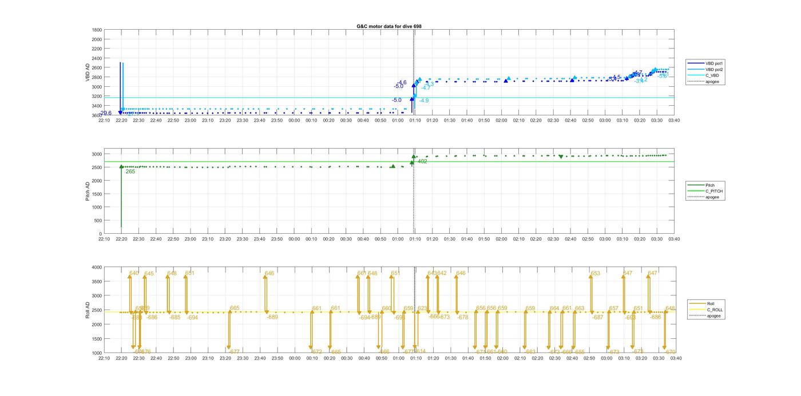Image resolution: width=801 pixels, height=396 pixels.
Task: Click the "265" pitch data label
Action: (x=130, y=171)
